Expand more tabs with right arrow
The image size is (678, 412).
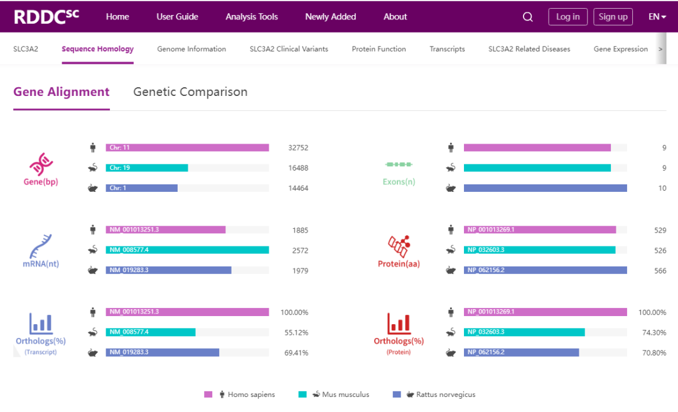point(660,49)
